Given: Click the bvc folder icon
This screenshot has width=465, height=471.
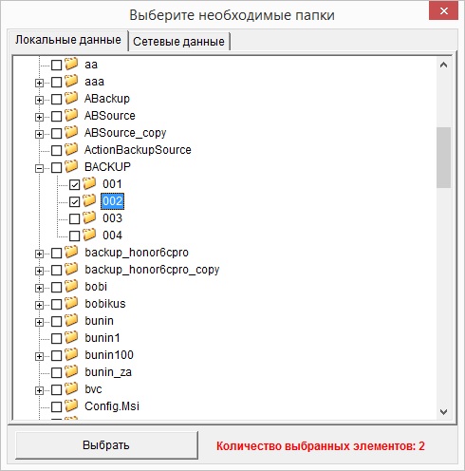Looking at the screenshot, I should click(71, 388).
